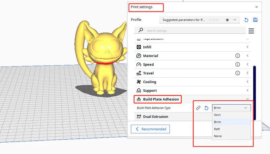Click the Support category label
Image resolution: width=270 pixels, height=154 pixels.
(150, 91)
